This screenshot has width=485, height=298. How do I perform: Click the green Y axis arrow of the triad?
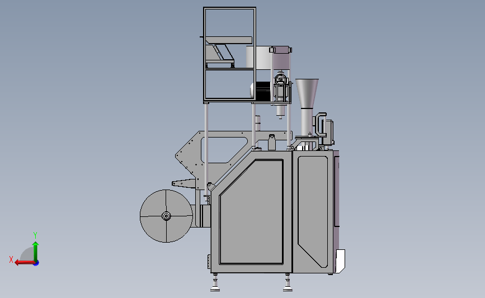pos(36,251)
